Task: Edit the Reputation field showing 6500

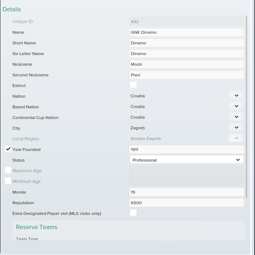Action: [187, 203]
